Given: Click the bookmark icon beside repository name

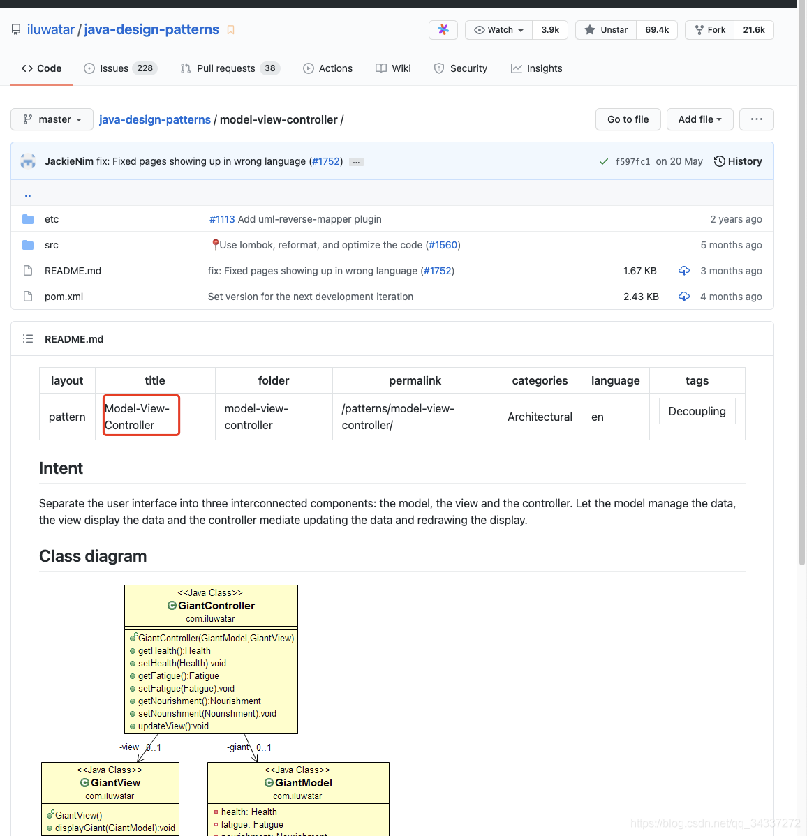Looking at the screenshot, I should [231, 30].
